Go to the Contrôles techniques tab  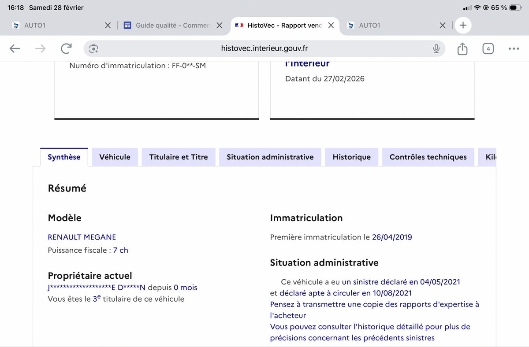tap(428, 157)
